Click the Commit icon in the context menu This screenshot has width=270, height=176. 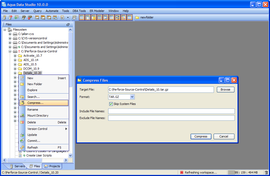coord(22,141)
